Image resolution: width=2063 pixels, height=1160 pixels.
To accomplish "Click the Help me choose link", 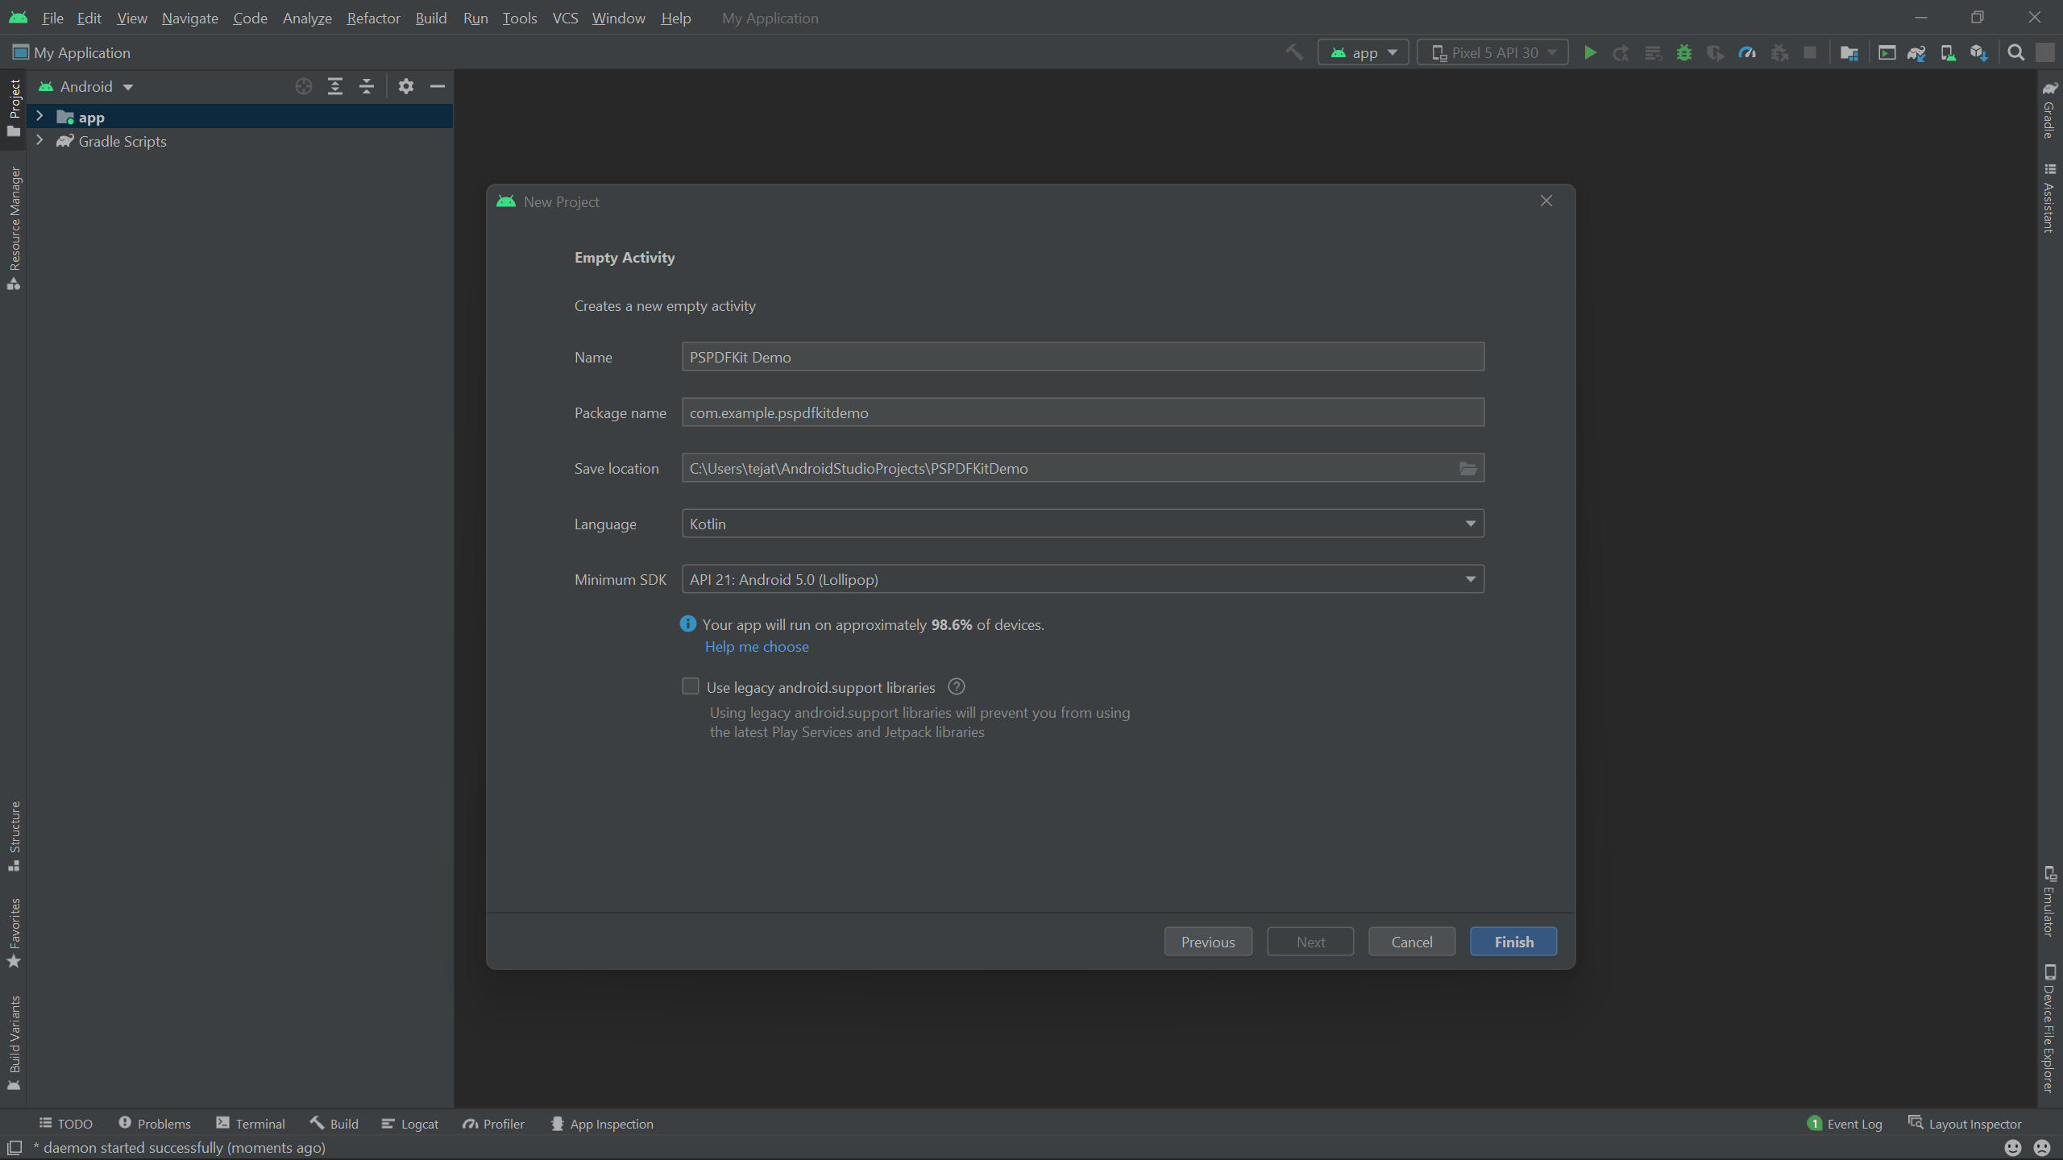I will (x=756, y=646).
